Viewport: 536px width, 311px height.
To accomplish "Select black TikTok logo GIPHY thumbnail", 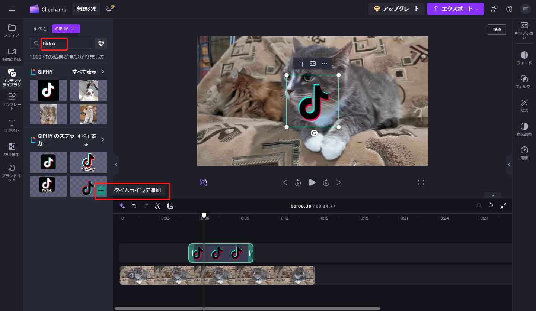I will click(x=48, y=90).
